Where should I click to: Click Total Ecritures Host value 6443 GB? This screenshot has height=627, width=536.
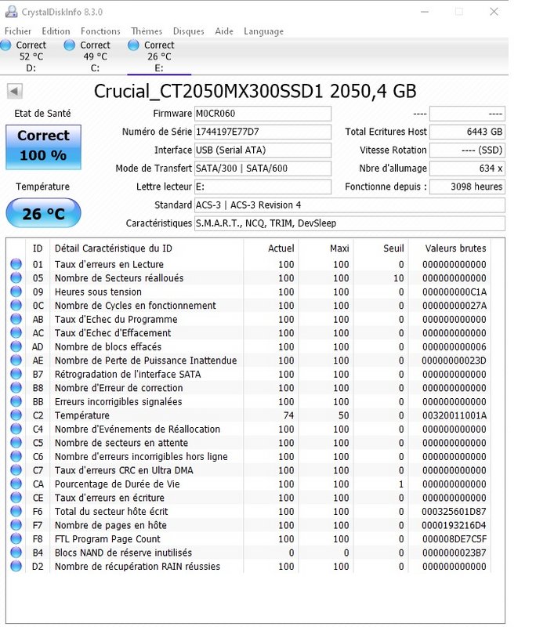[467, 132]
